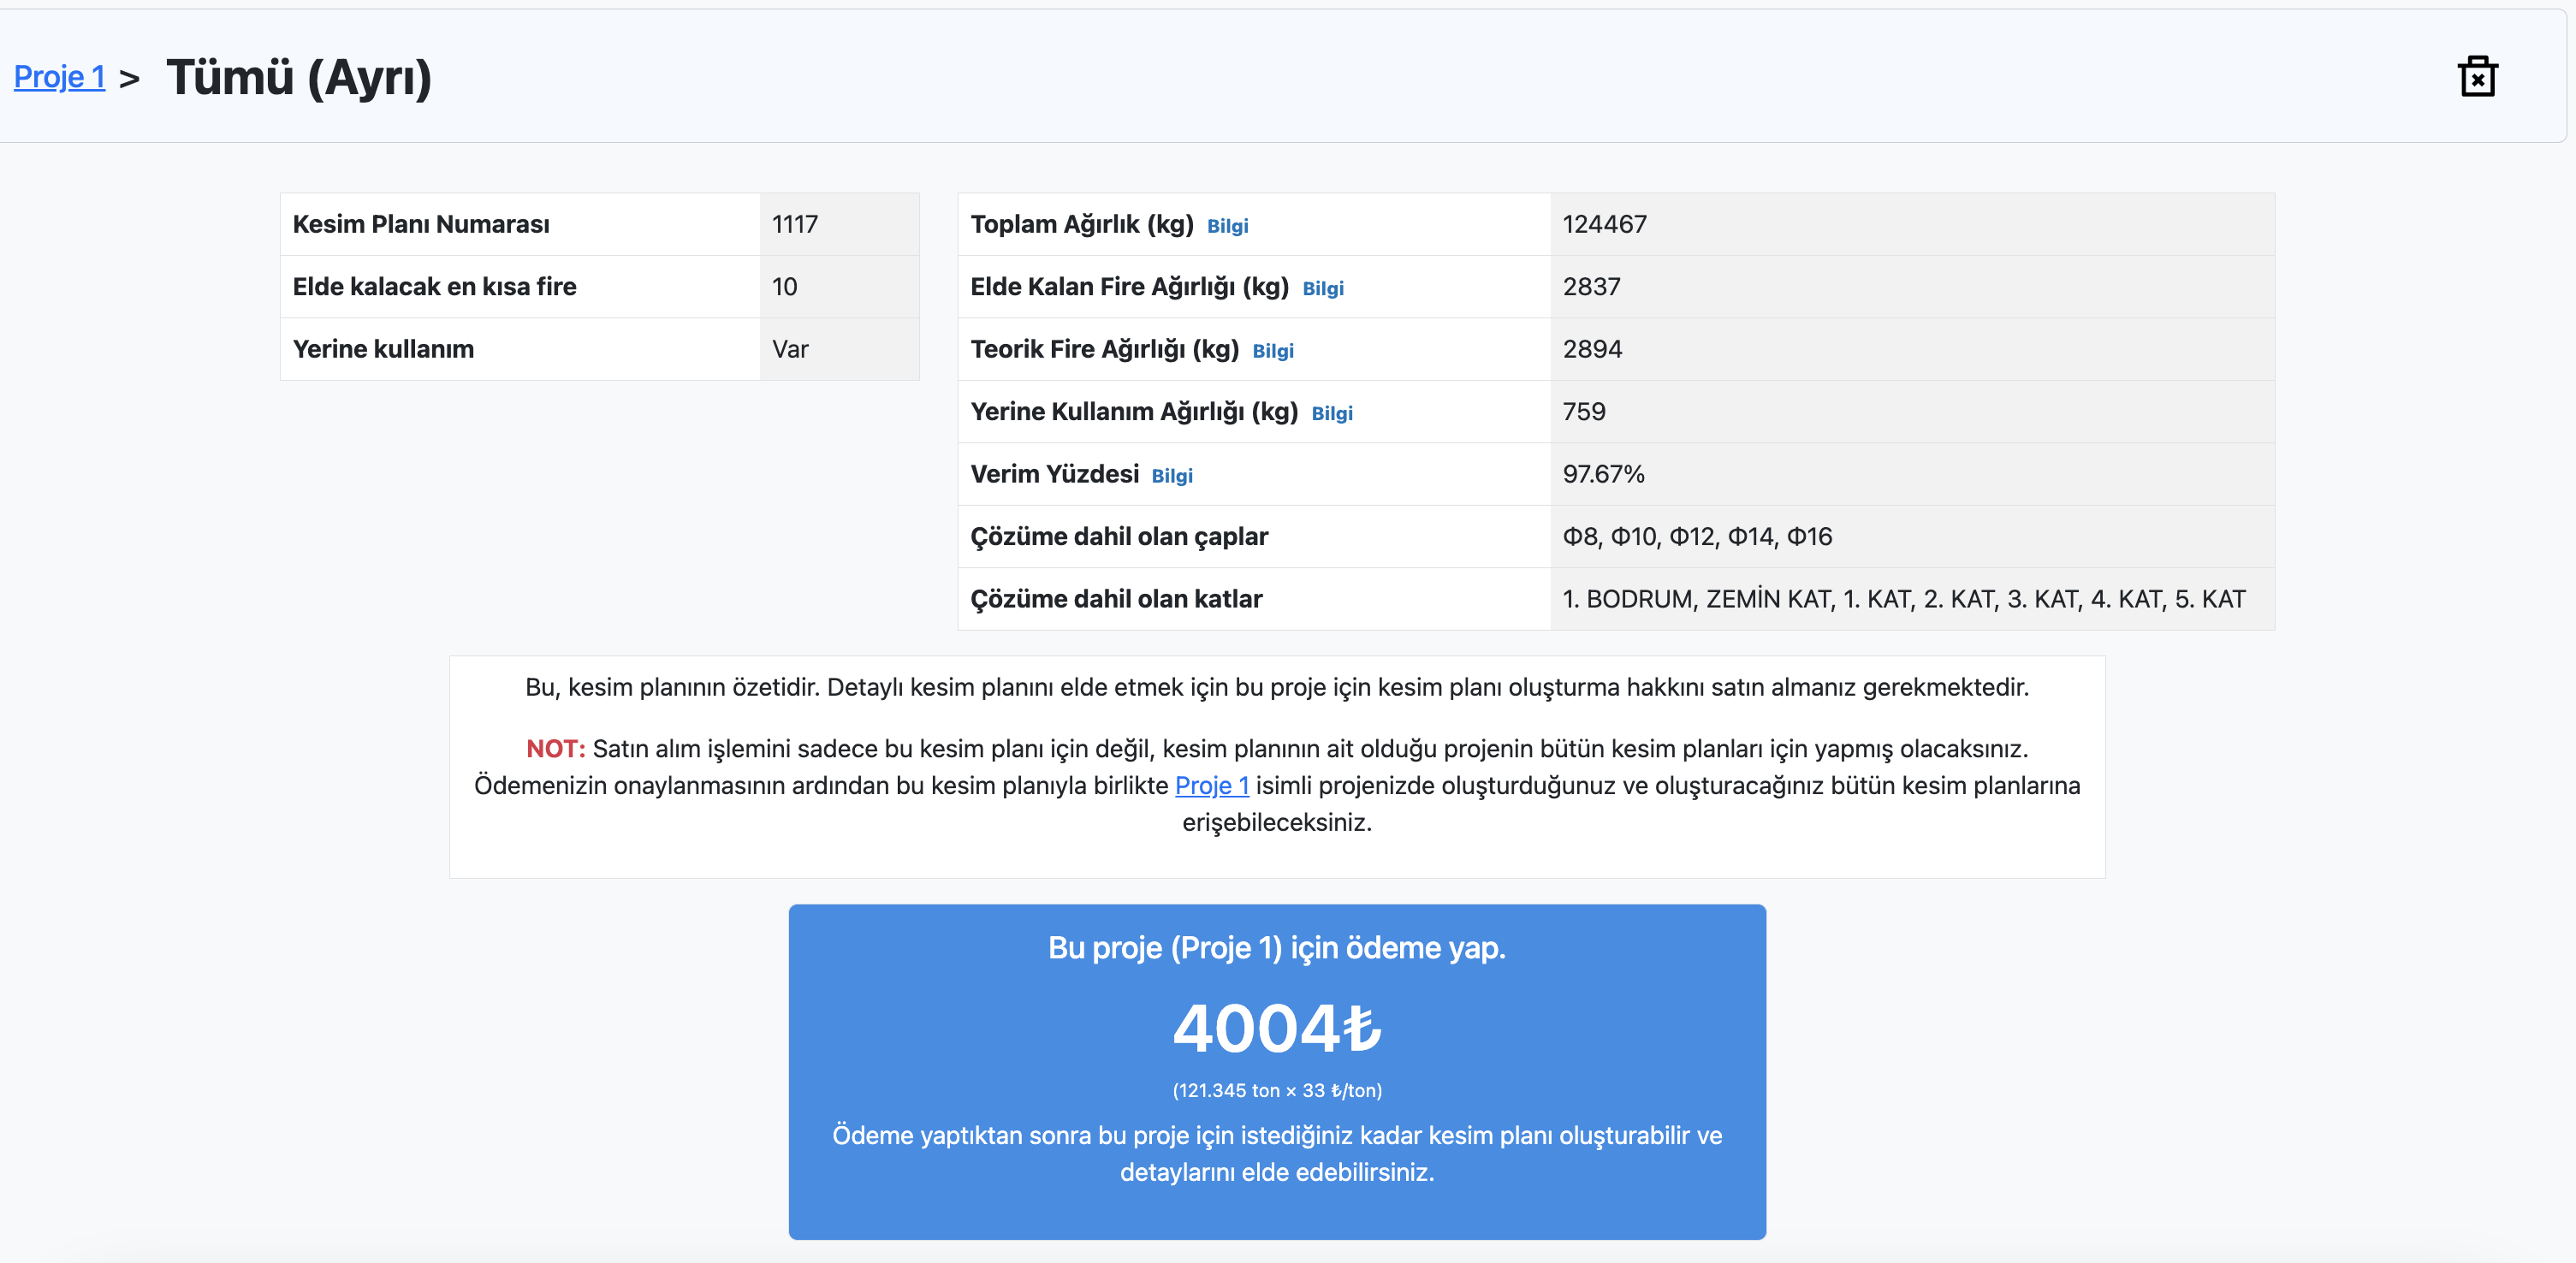Viewport: 2576px width, 1263px height.
Task: Open the Proje 1 breadcrumb link
Action: 59,77
